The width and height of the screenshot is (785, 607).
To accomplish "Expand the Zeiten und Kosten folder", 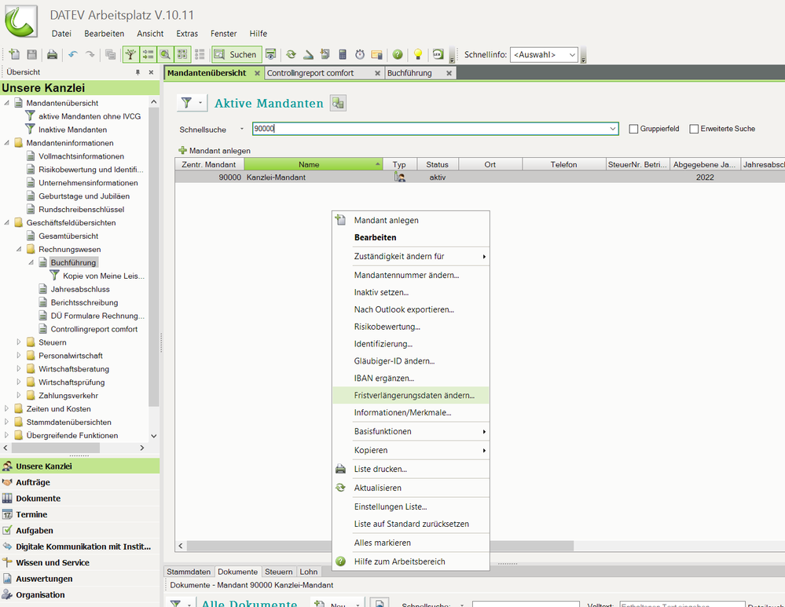I will (x=6, y=408).
